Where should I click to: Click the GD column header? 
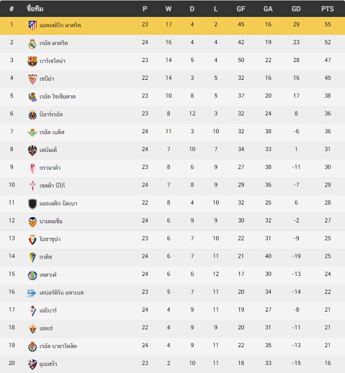click(x=296, y=9)
